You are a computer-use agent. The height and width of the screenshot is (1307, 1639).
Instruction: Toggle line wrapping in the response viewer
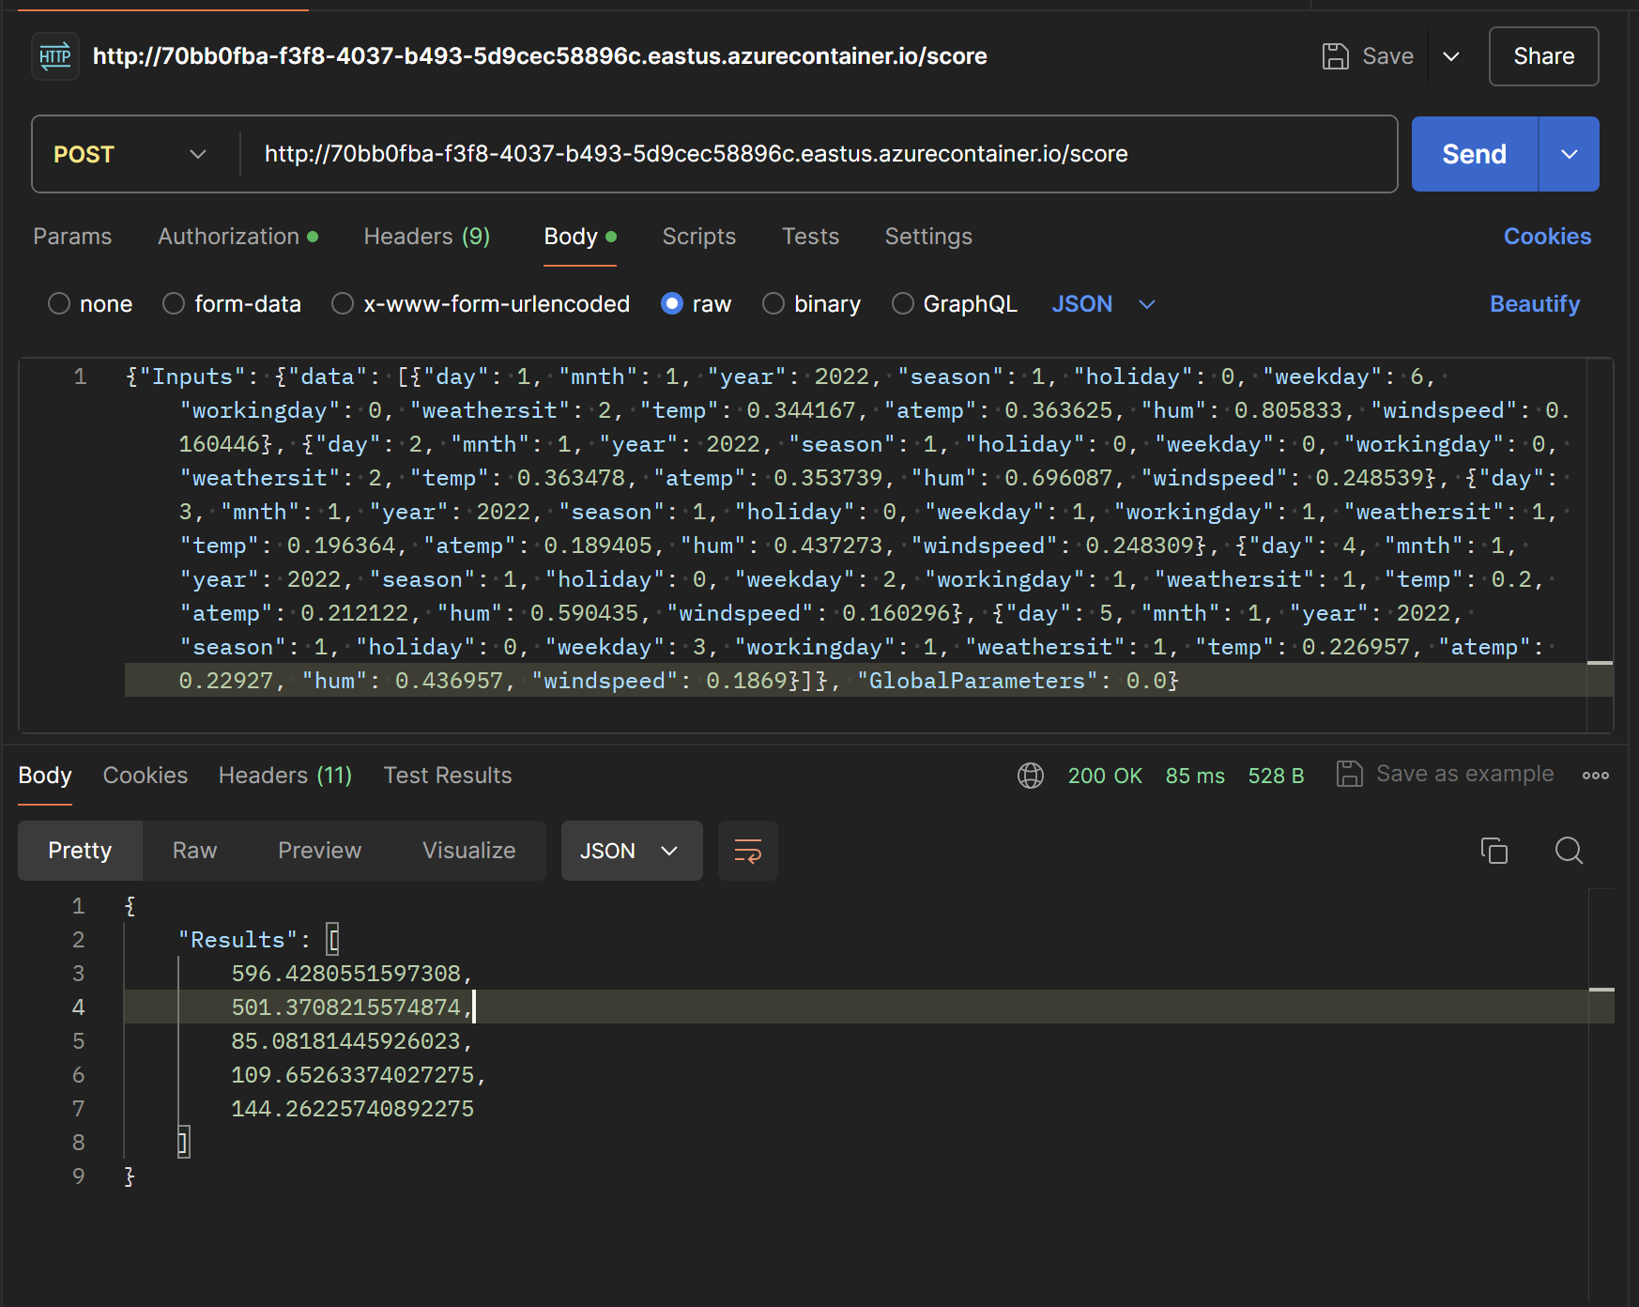pos(747,851)
